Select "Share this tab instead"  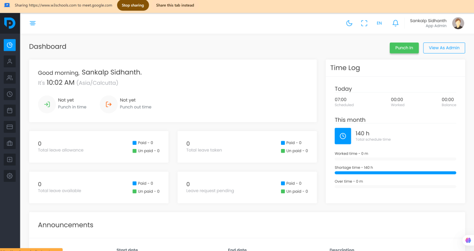point(175,6)
